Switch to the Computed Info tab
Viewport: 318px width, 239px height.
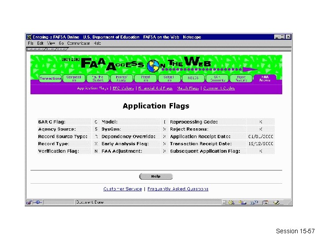coord(74,78)
